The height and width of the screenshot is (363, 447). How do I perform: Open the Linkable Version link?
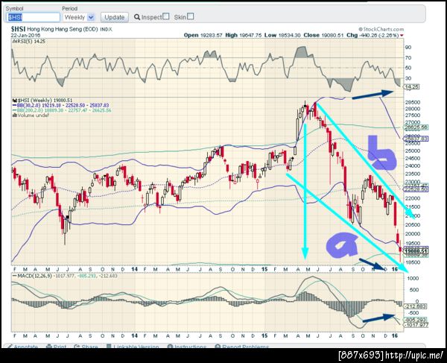click(x=133, y=347)
